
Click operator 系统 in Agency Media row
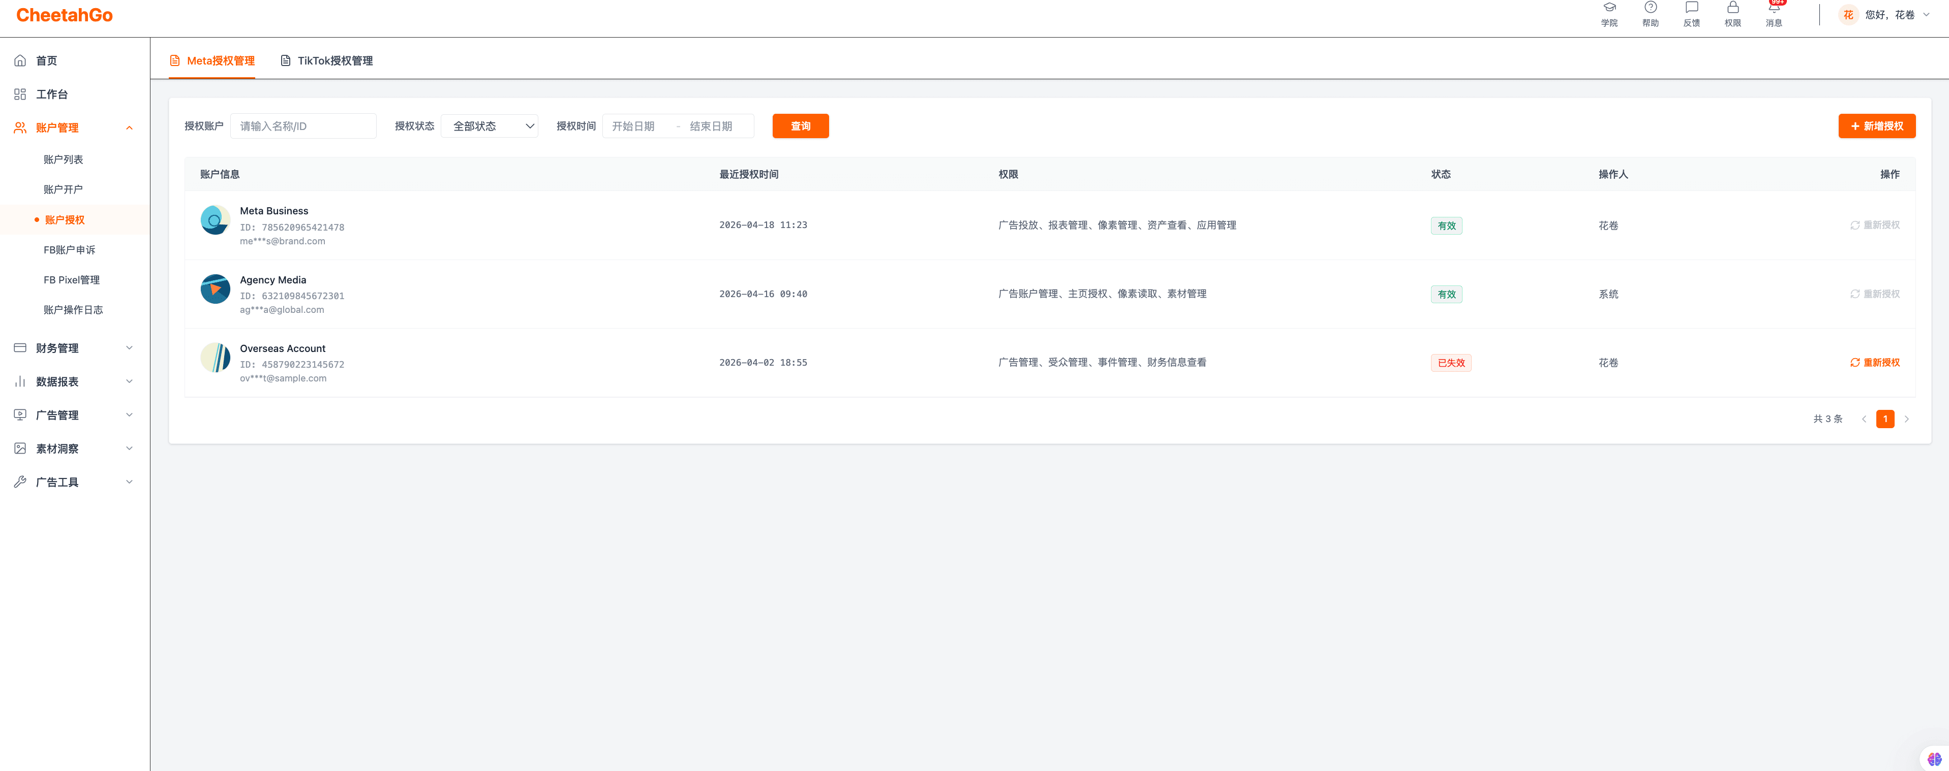1608,295
